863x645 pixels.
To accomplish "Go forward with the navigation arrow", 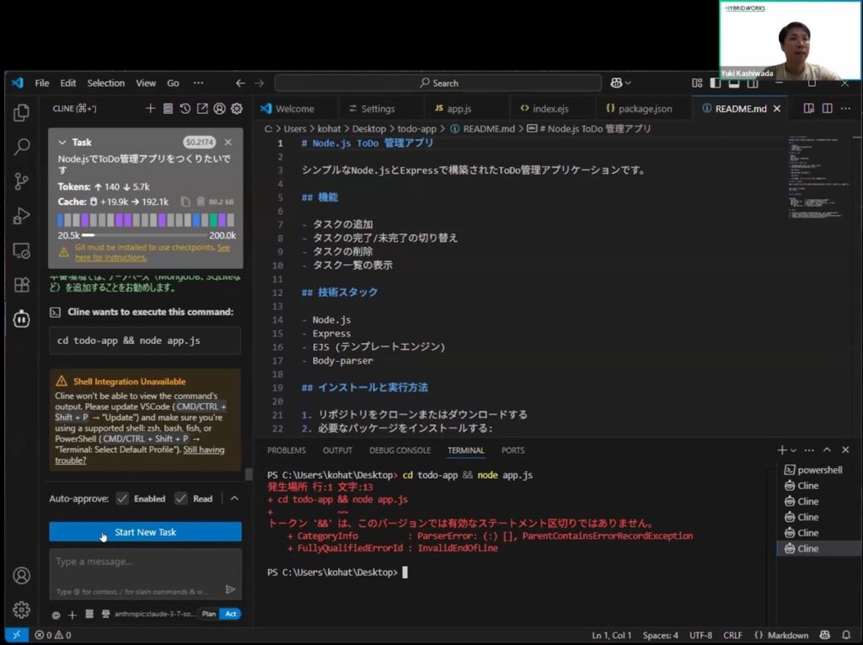I will click(260, 83).
